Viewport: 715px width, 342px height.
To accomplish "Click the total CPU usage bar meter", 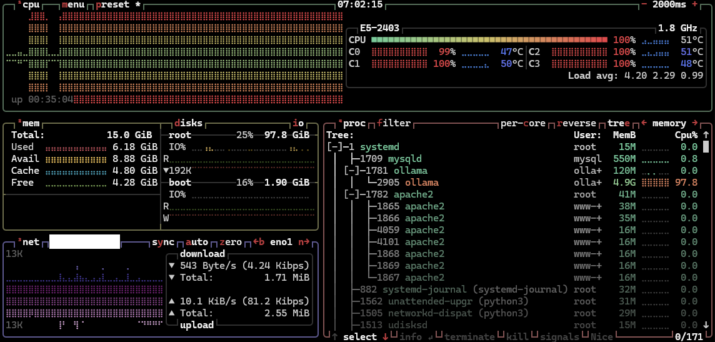I will (x=489, y=40).
